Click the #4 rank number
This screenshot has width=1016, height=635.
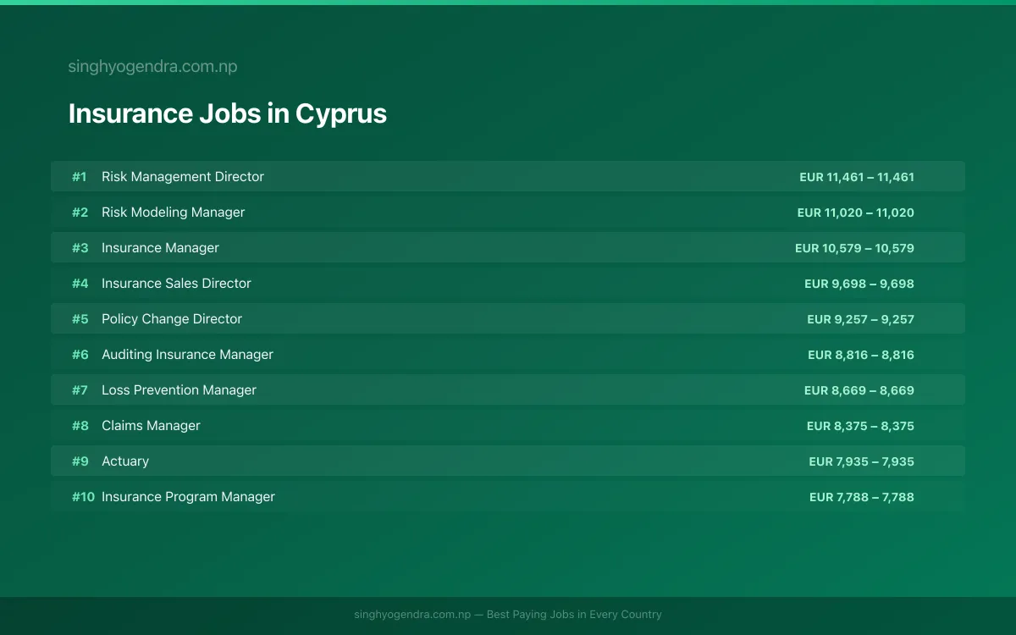(x=80, y=284)
